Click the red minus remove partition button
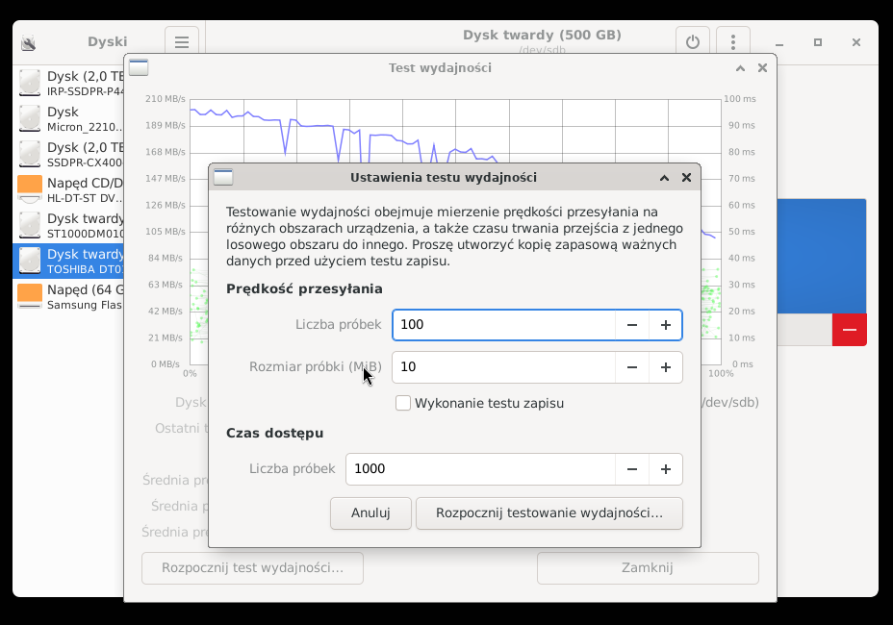Screen dimensions: 893x625 (x=849, y=330)
